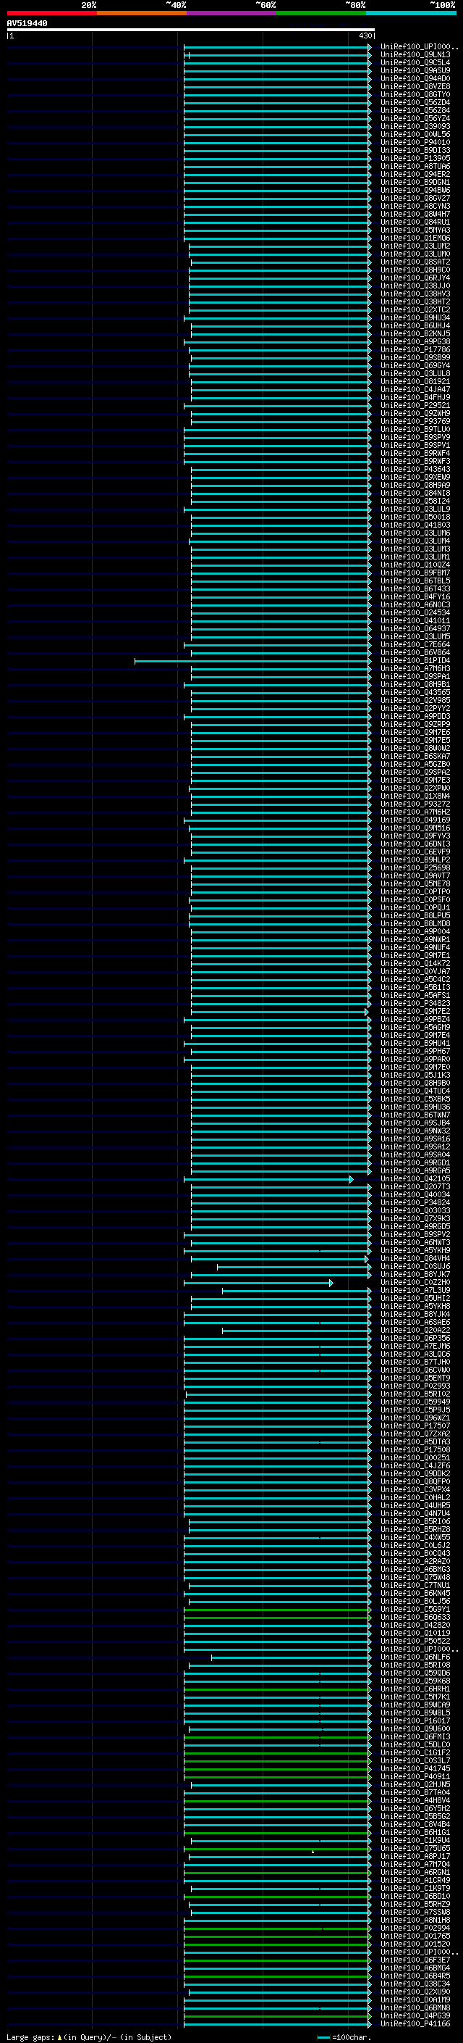Click the orange ~40% identity legend segment
The image size is (463, 2043).
142,14
